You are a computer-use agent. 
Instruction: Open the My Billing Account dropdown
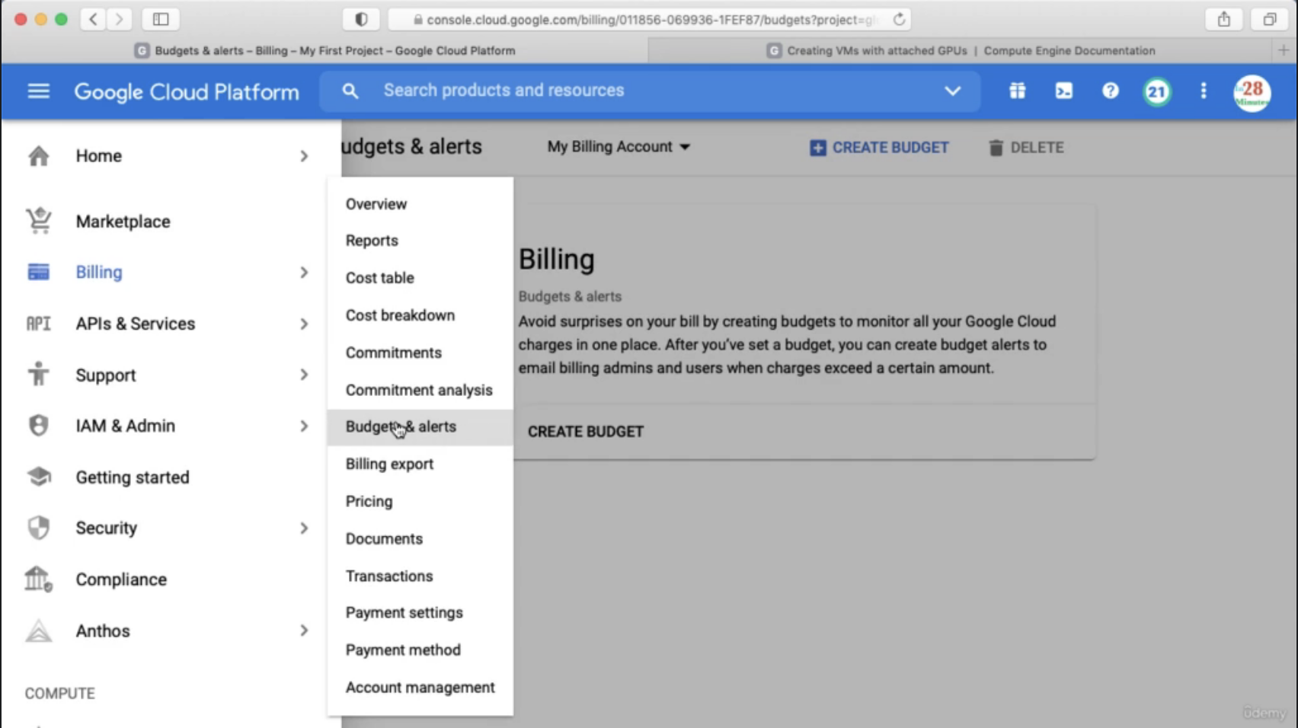coord(619,147)
